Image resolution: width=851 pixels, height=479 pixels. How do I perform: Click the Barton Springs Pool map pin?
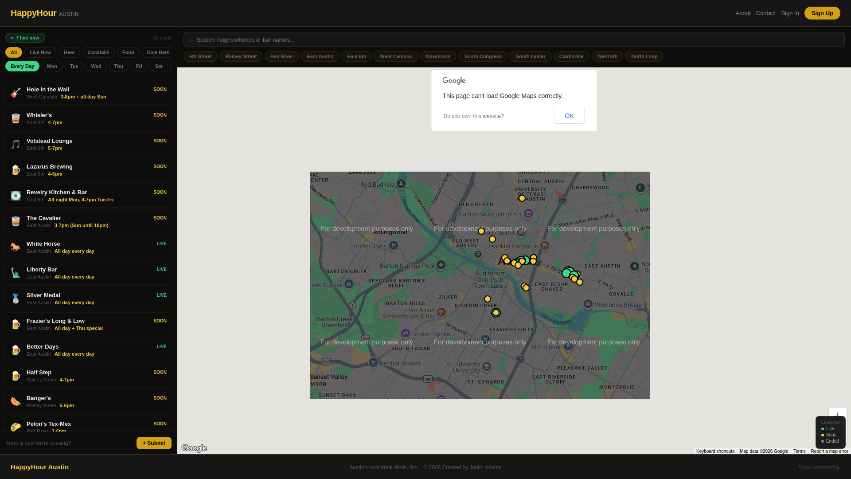[441, 265]
